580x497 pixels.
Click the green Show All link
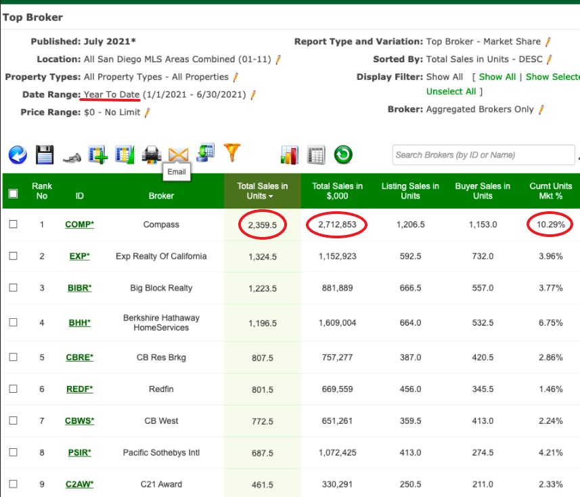point(497,77)
